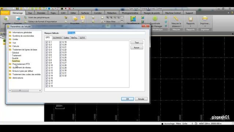This screenshot has width=234, height=132.
Task: Click the Propriétés icon
Action: (75, 19)
